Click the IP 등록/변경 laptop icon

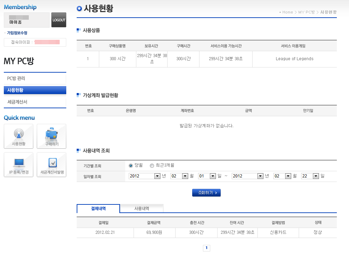[x=18, y=165]
